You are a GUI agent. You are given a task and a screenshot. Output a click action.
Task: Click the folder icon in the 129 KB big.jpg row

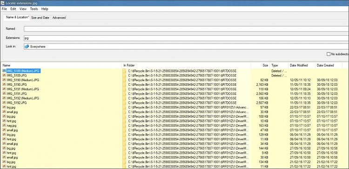point(124,134)
